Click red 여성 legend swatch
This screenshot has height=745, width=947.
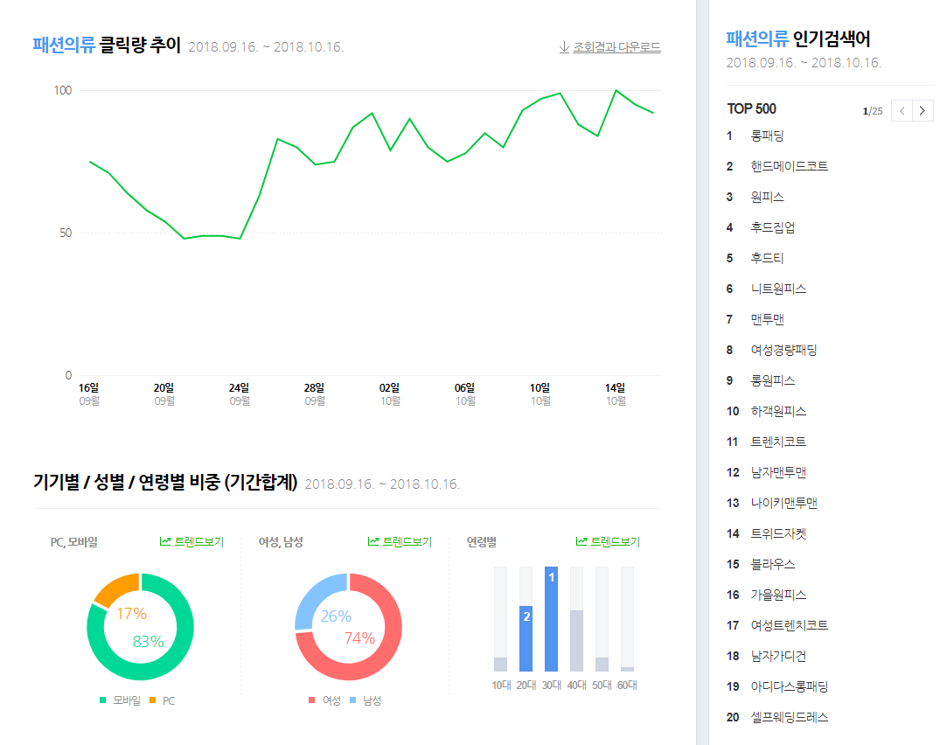(x=311, y=700)
